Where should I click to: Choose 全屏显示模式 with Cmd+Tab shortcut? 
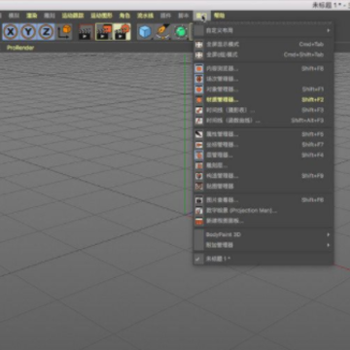[x=263, y=45]
